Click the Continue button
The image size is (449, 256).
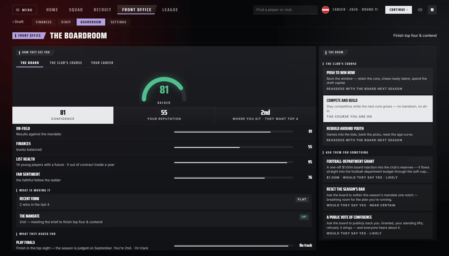398,10
